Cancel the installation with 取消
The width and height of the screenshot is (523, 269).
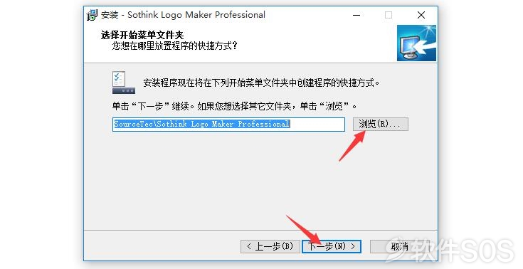(x=399, y=247)
